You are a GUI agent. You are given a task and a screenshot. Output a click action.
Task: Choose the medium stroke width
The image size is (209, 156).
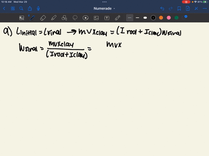click(x=138, y=18)
